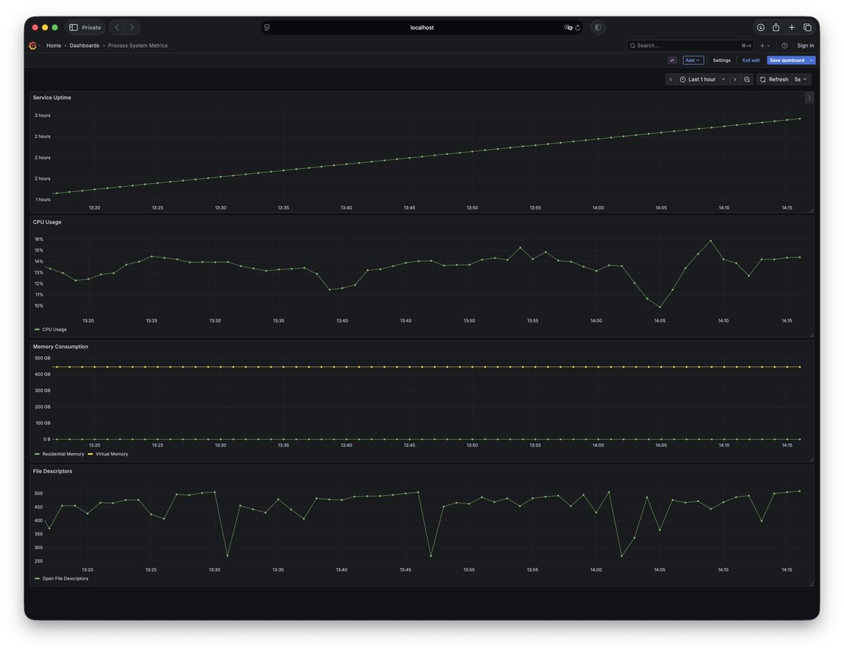The height and width of the screenshot is (652, 844).
Task: Click the Home breadcrumb
Action: point(53,46)
